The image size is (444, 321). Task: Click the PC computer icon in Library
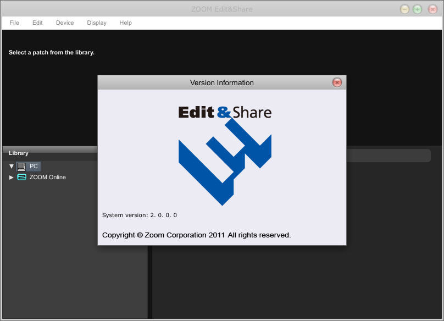pos(21,166)
